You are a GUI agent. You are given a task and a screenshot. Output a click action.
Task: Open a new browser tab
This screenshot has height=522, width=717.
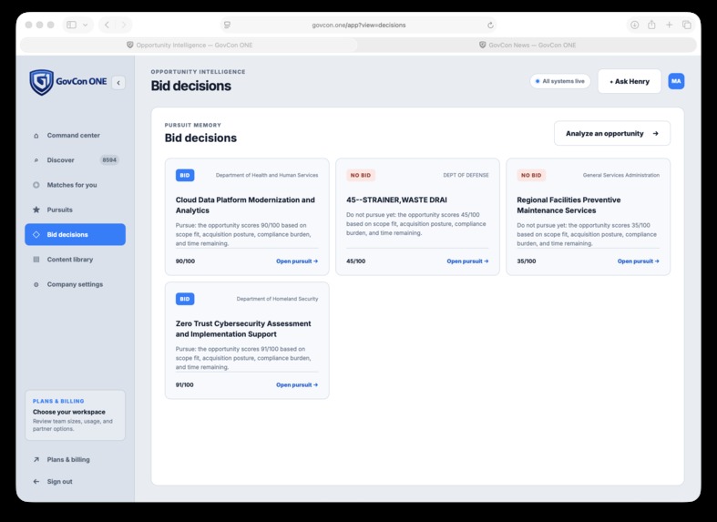click(669, 25)
